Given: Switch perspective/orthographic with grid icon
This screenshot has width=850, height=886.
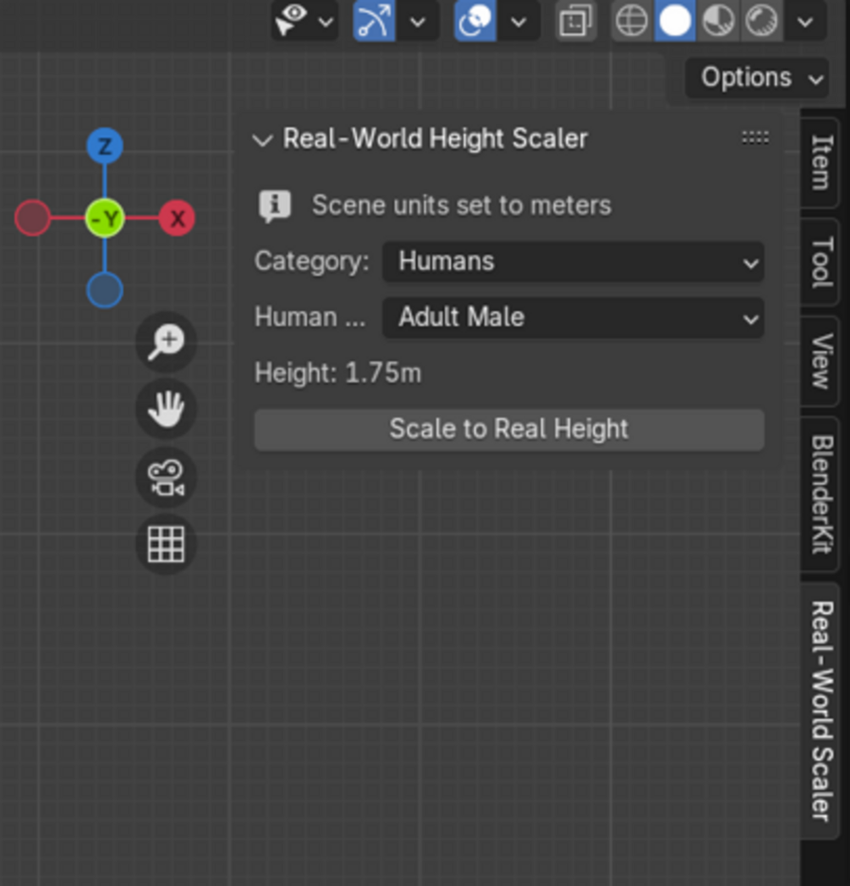Looking at the screenshot, I should coord(166,543).
